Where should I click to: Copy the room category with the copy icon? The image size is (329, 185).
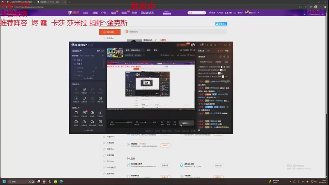click(144, 55)
